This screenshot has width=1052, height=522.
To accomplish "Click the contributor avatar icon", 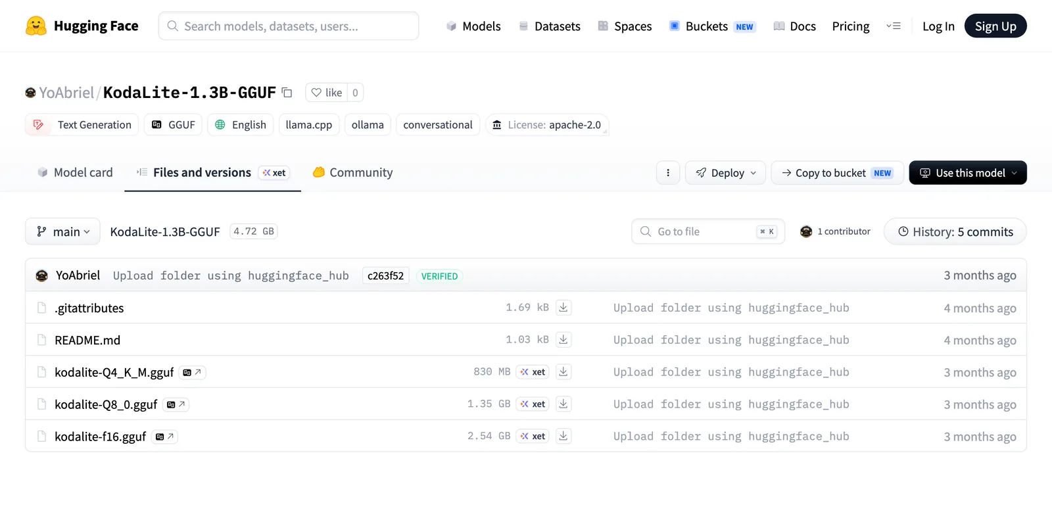I will (806, 231).
